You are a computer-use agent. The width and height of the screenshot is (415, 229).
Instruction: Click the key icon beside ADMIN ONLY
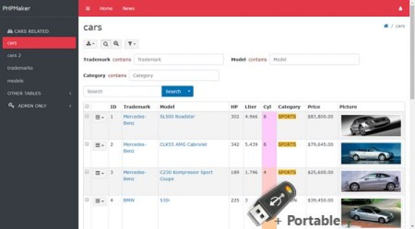tap(11, 105)
